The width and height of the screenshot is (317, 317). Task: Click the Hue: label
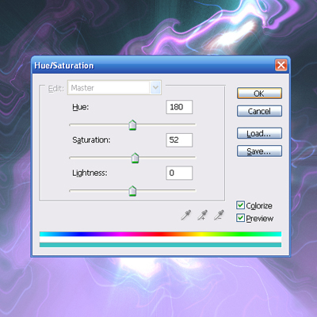pyautogui.click(x=81, y=107)
